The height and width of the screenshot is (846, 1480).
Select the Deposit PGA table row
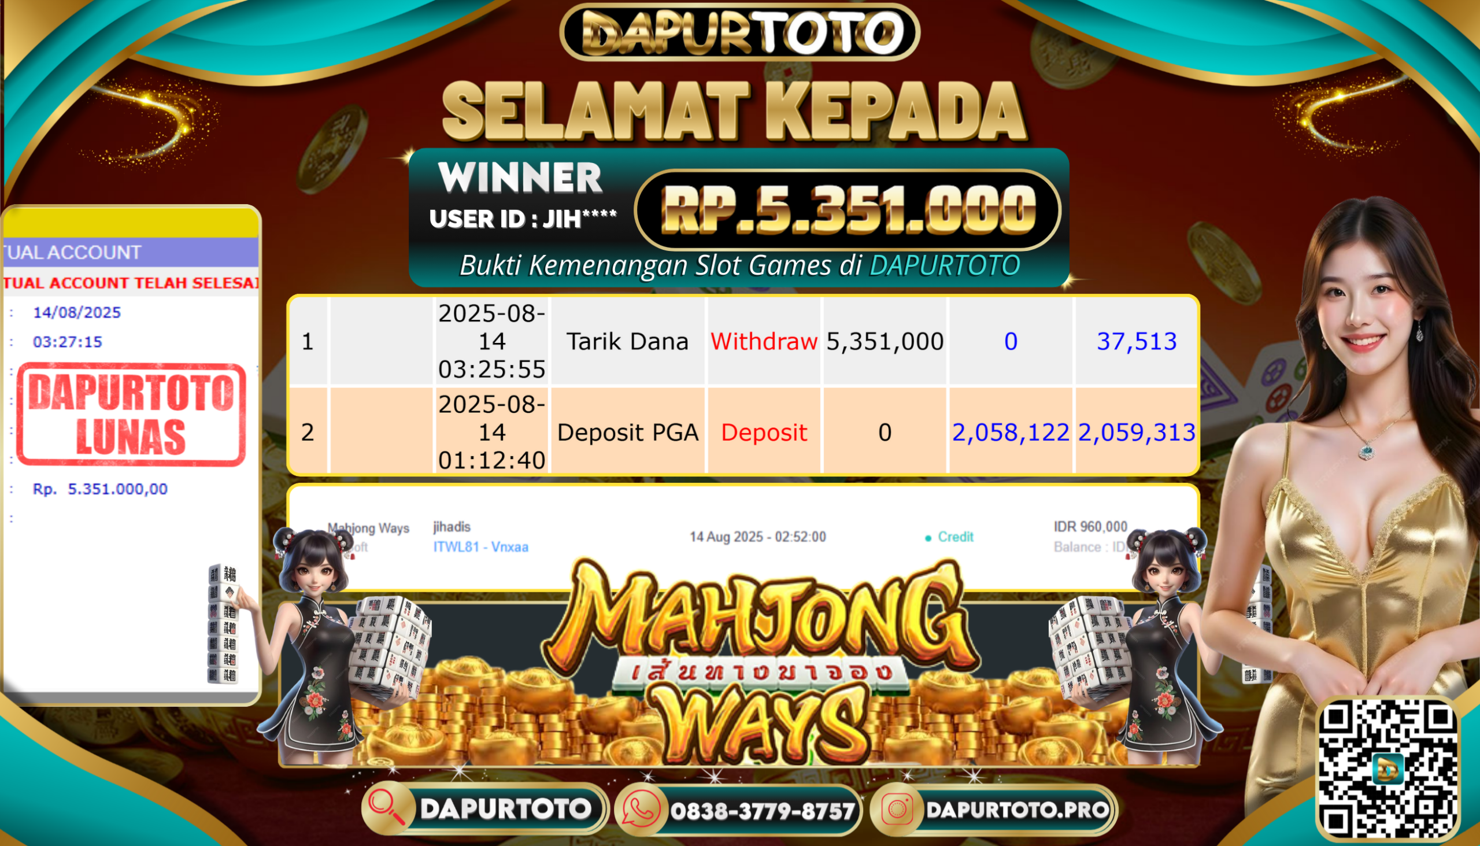(743, 431)
